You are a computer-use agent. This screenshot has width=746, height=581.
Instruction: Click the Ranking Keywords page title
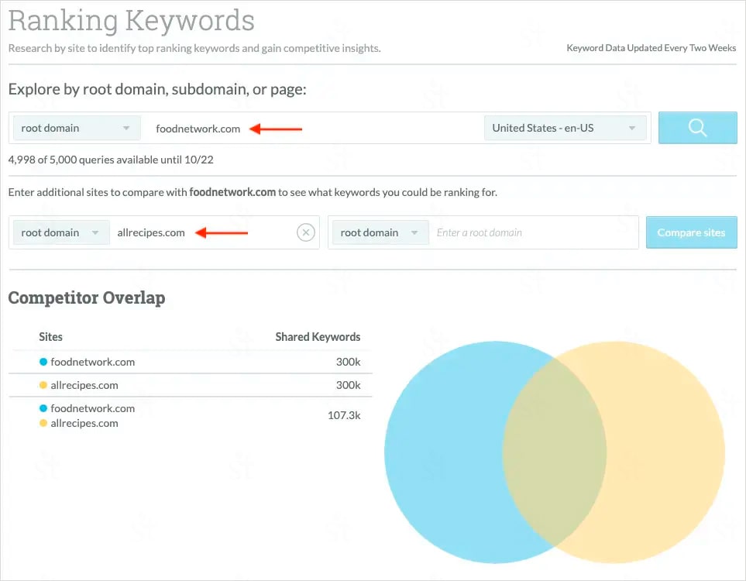[132, 20]
